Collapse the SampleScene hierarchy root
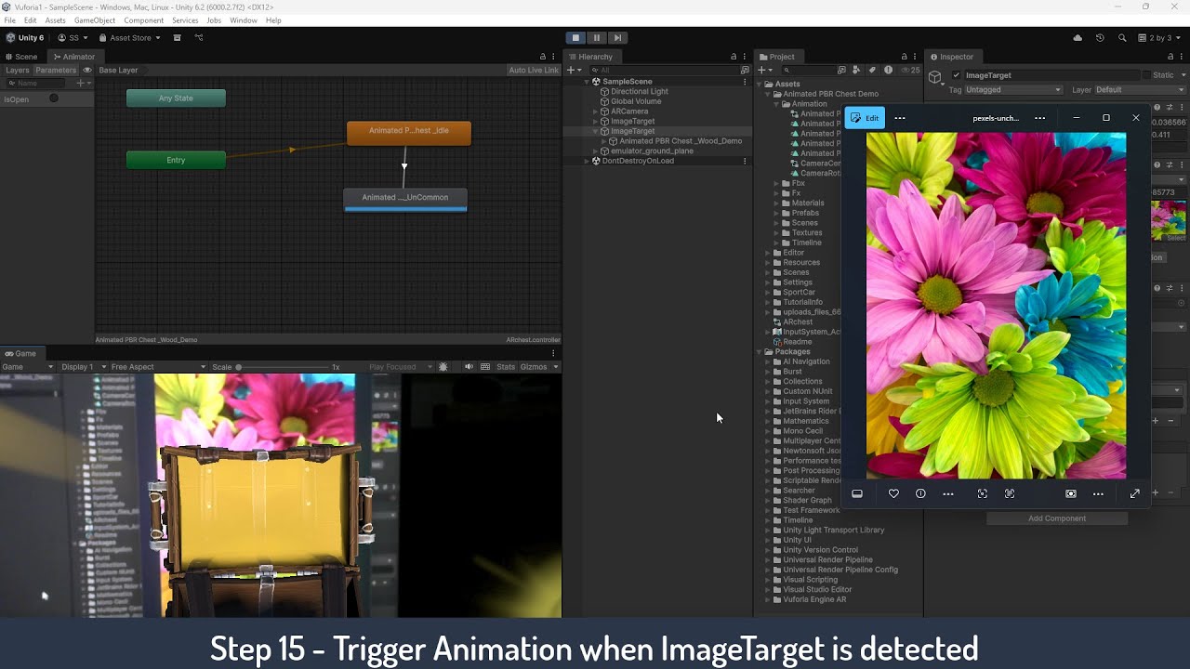Image resolution: width=1190 pixels, height=669 pixels. [x=587, y=82]
